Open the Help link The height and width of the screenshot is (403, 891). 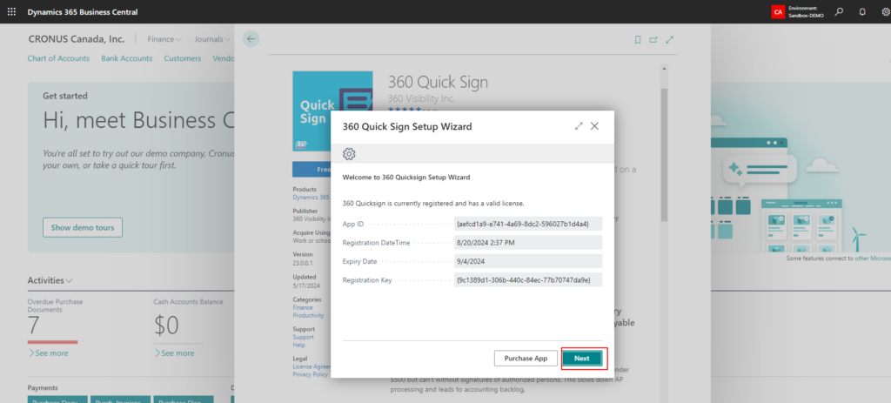pyautogui.click(x=299, y=345)
